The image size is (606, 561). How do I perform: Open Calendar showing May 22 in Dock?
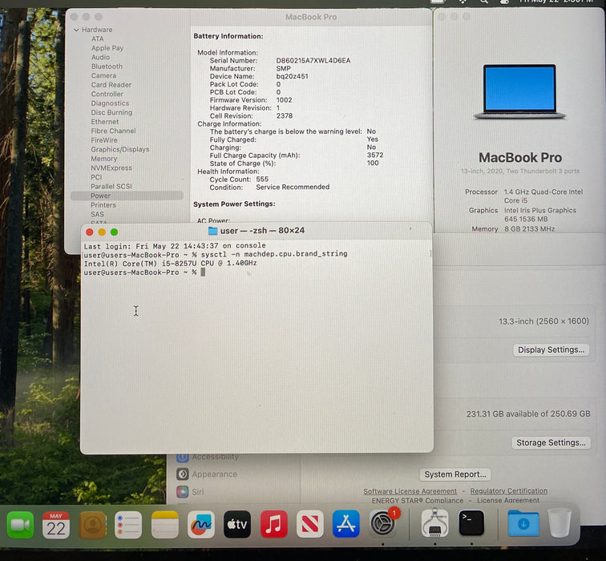coord(56,525)
